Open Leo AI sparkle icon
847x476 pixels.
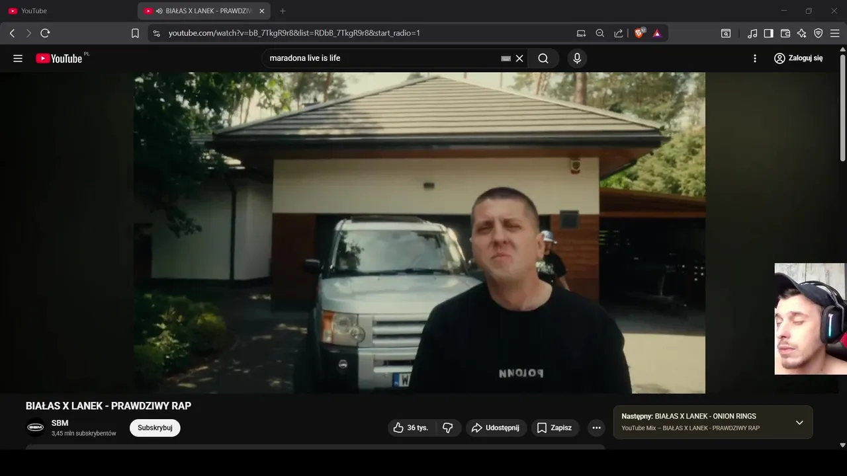(x=802, y=33)
